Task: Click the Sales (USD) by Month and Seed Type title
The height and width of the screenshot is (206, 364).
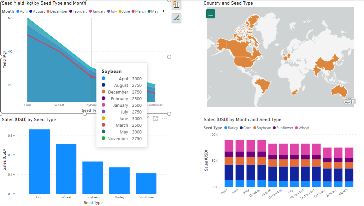Action: (242, 119)
